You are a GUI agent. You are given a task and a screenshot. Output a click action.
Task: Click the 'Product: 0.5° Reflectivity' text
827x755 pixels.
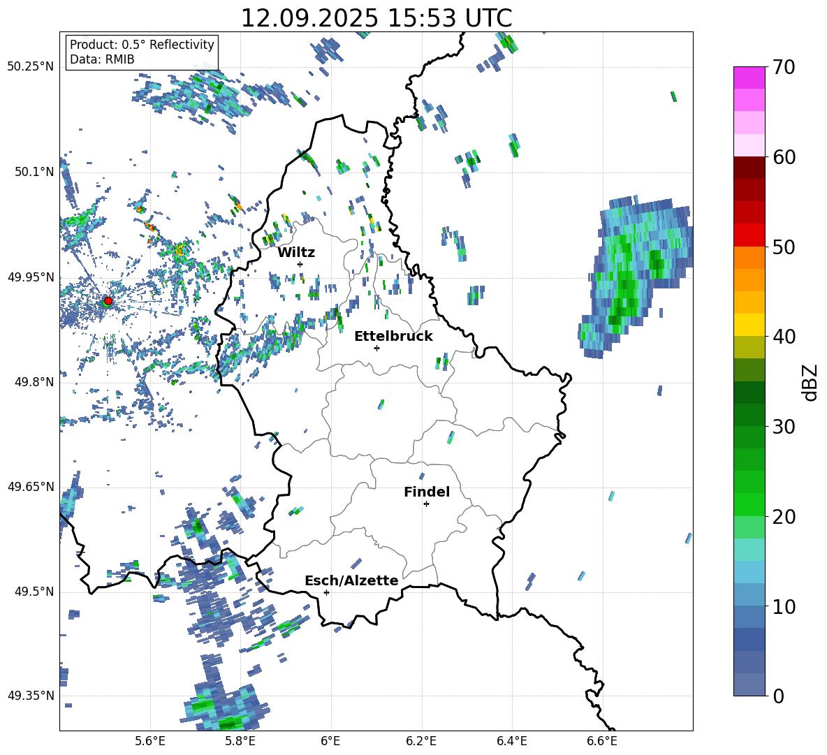(142, 44)
